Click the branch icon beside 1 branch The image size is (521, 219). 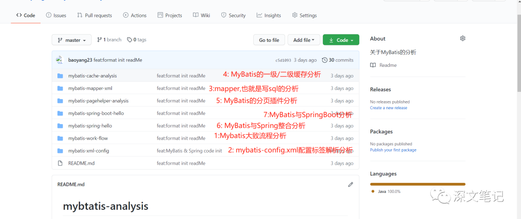tap(99, 40)
